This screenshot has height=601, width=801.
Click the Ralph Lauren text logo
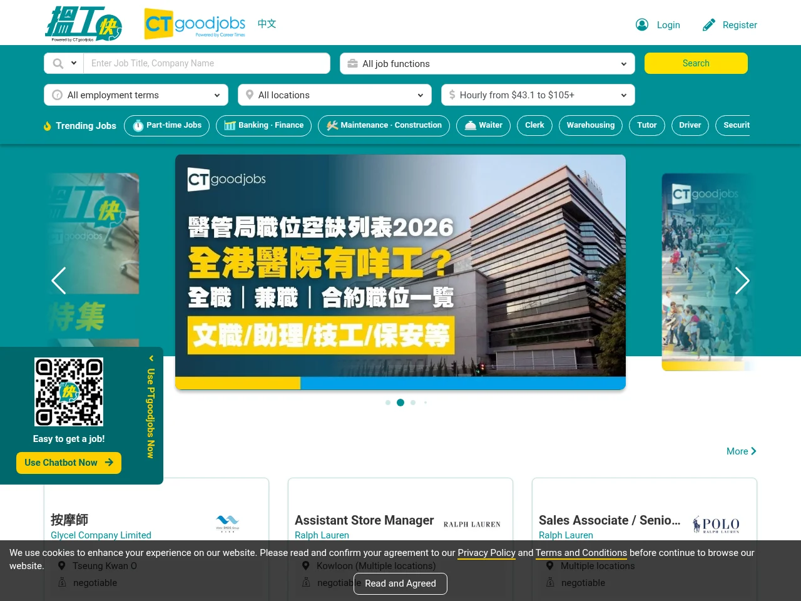pos(472,525)
